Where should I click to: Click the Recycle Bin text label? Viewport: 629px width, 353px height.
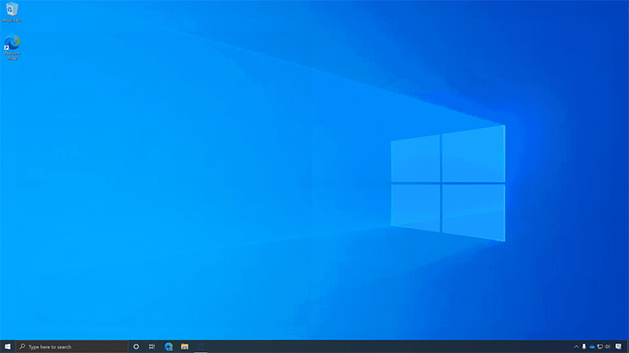(x=12, y=20)
